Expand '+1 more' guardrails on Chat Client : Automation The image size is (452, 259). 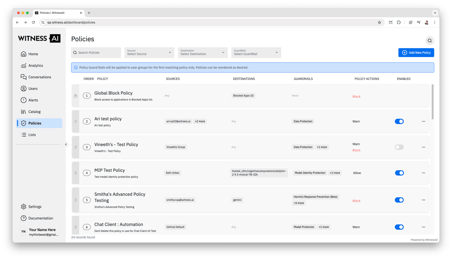pos(324,227)
